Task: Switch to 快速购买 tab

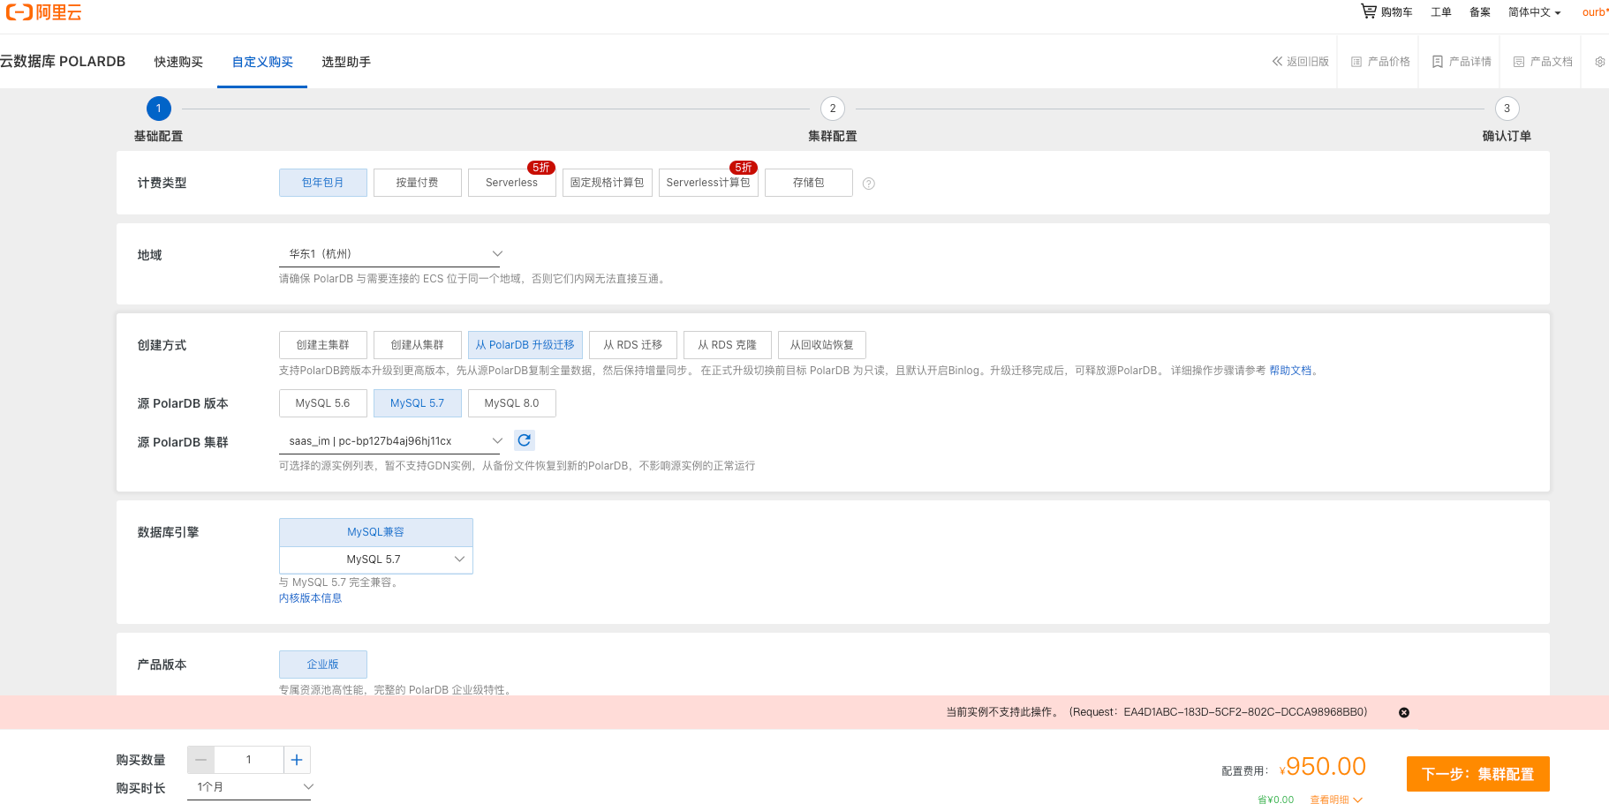Action: [178, 62]
